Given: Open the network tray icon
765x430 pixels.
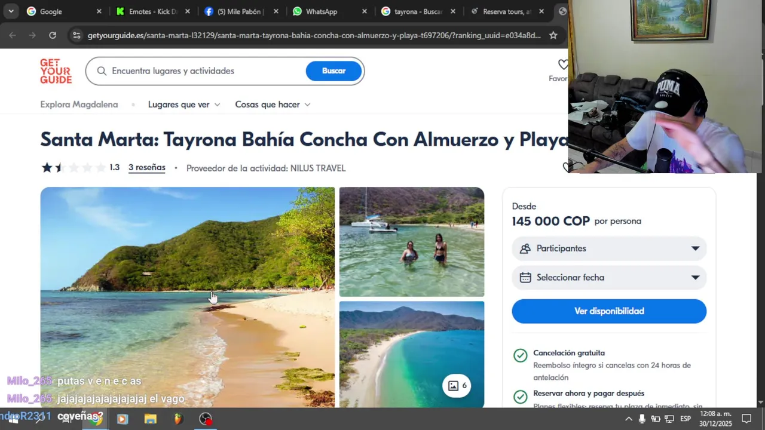Looking at the screenshot, I should pyautogui.click(x=669, y=419).
